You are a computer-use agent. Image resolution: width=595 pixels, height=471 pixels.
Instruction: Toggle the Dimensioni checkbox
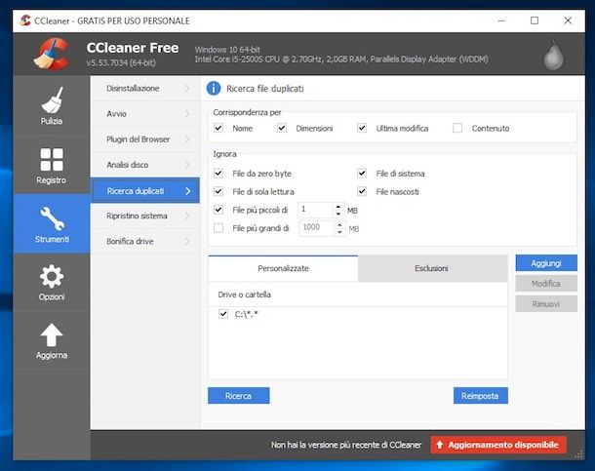coord(282,128)
